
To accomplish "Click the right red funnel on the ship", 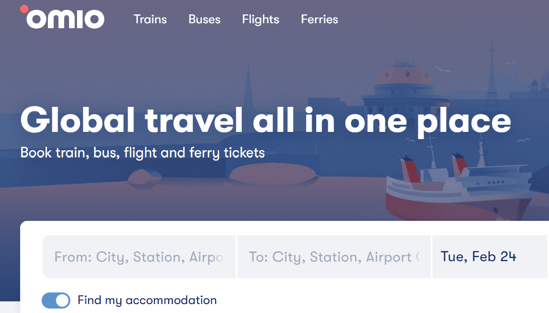I will (x=459, y=164).
